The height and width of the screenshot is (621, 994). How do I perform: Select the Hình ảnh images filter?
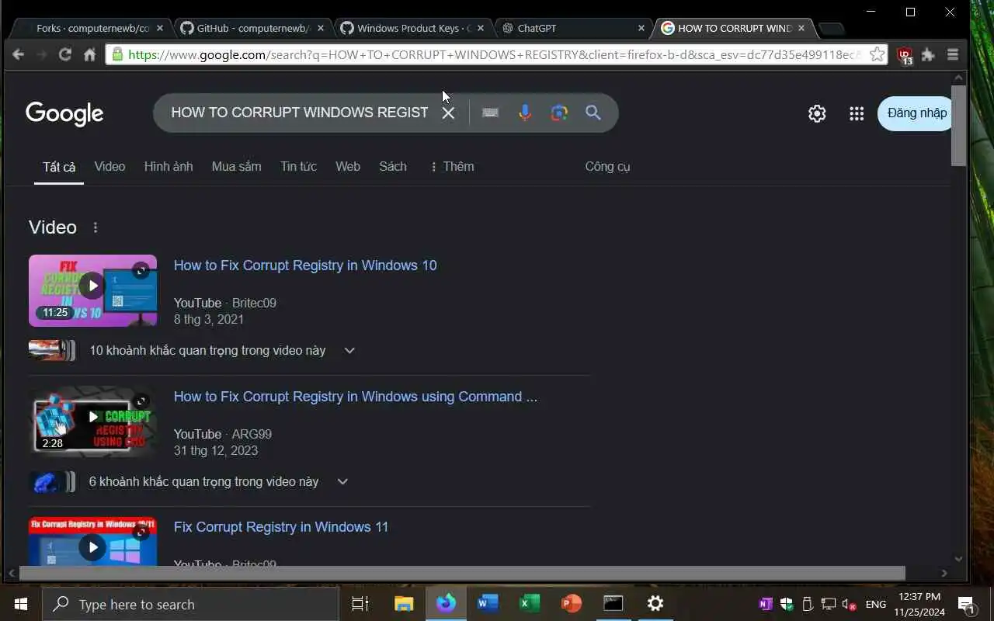(x=169, y=166)
